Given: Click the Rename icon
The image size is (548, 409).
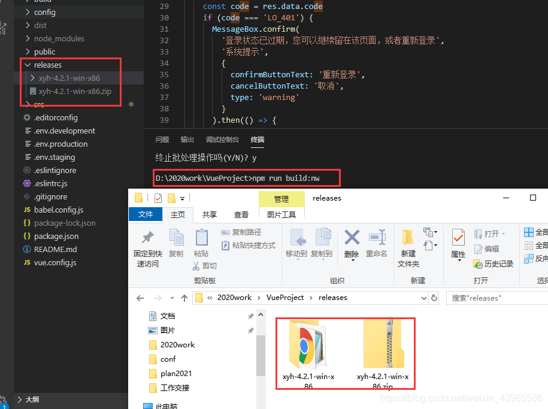Looking at the screenshot, I should point(377,237).
